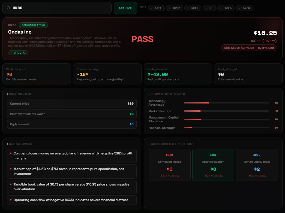Click the PASS verdict label

142,39
